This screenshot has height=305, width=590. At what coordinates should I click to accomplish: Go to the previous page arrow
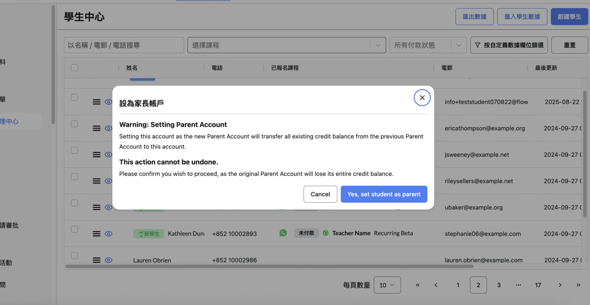[436, 285]
